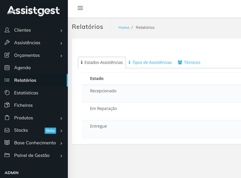Switch to Tipos de Assistências tab
241x178 pixels.
pos(150,62)
